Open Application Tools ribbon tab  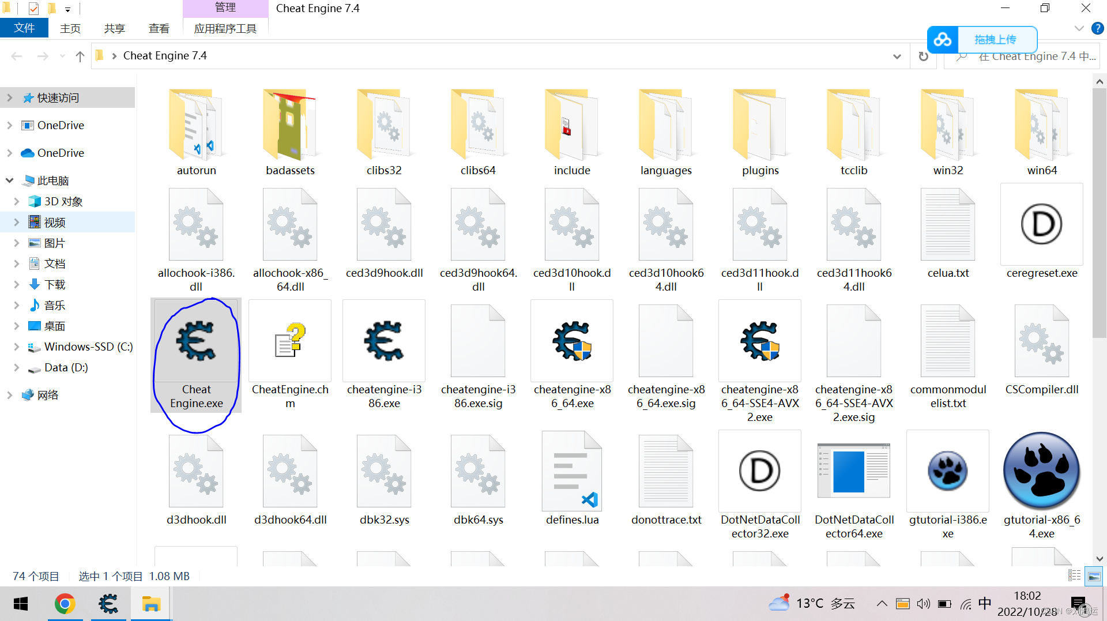pyautogui.click(x=225, y=28)
